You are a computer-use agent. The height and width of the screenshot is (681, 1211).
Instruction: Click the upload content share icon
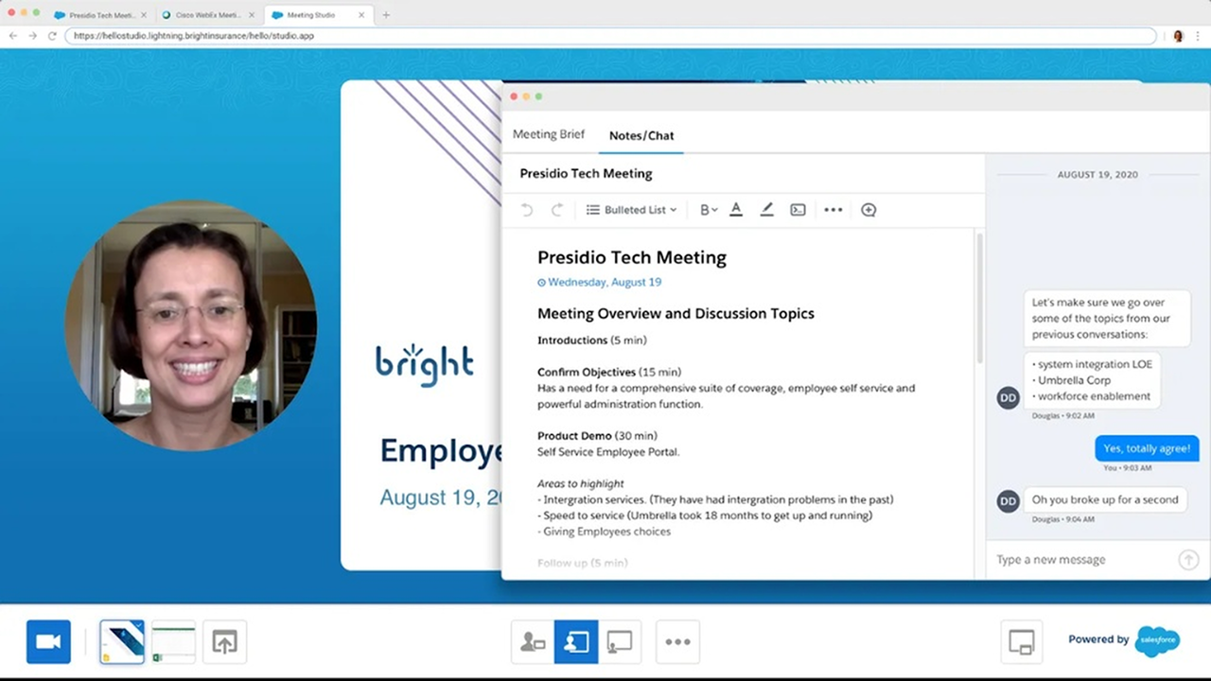pyautogui.click(x=224, y=642)
